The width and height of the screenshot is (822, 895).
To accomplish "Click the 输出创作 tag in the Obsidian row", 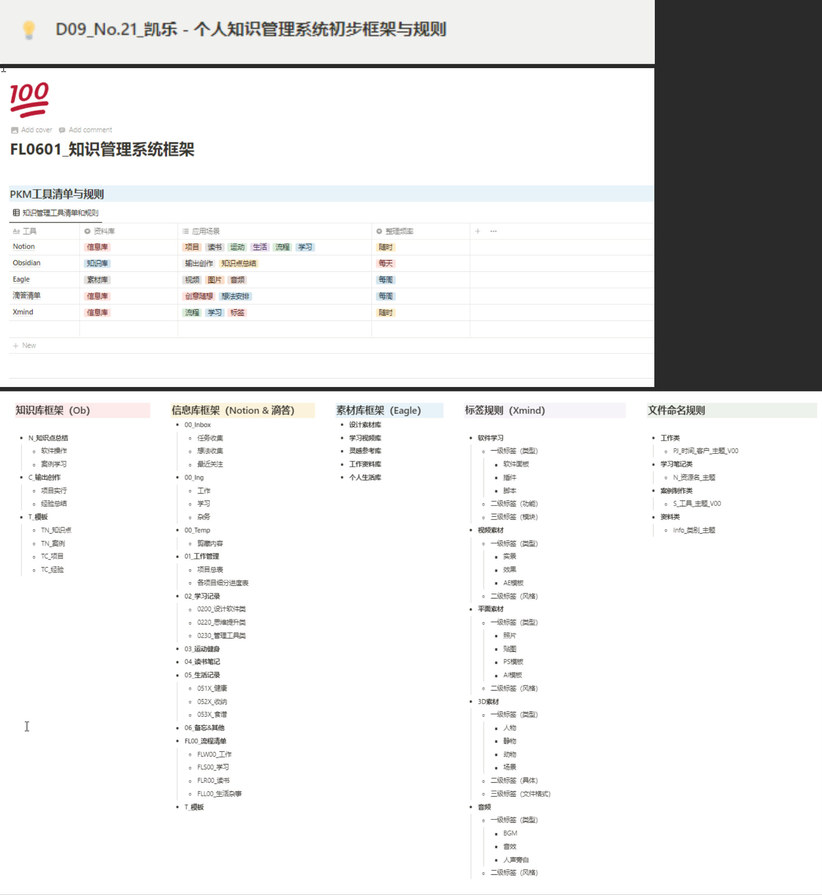I will coord(199,264).
